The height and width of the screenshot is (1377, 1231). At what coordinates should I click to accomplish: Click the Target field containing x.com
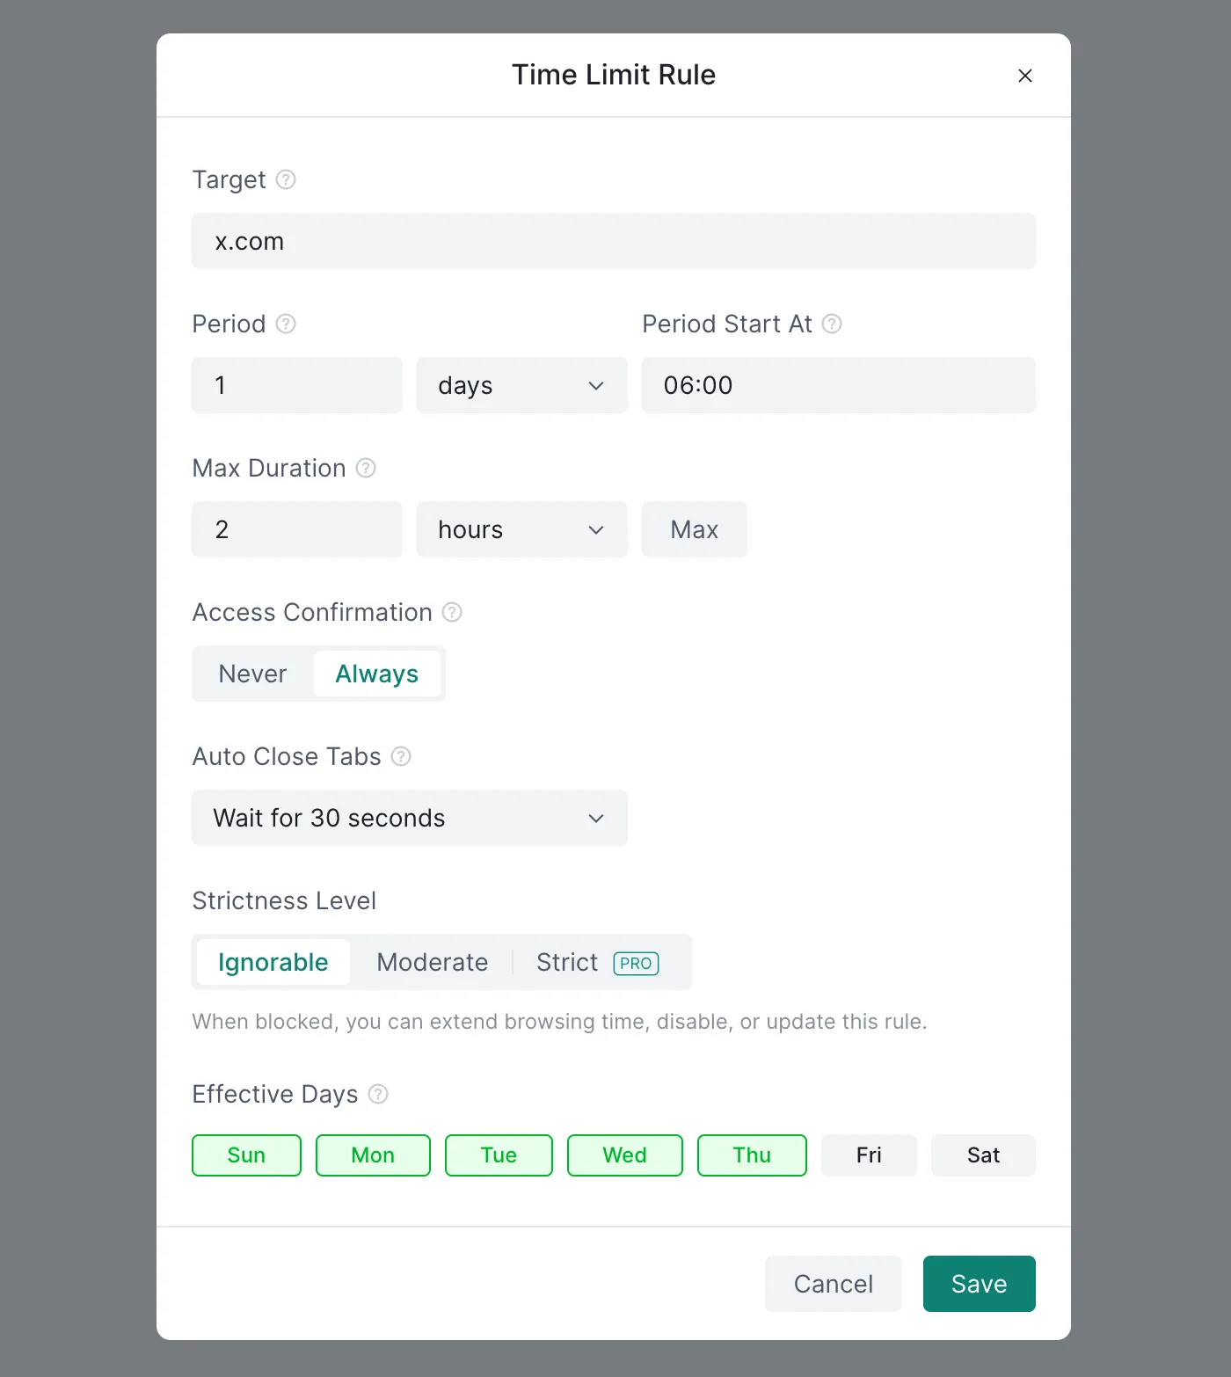point(613,241)
